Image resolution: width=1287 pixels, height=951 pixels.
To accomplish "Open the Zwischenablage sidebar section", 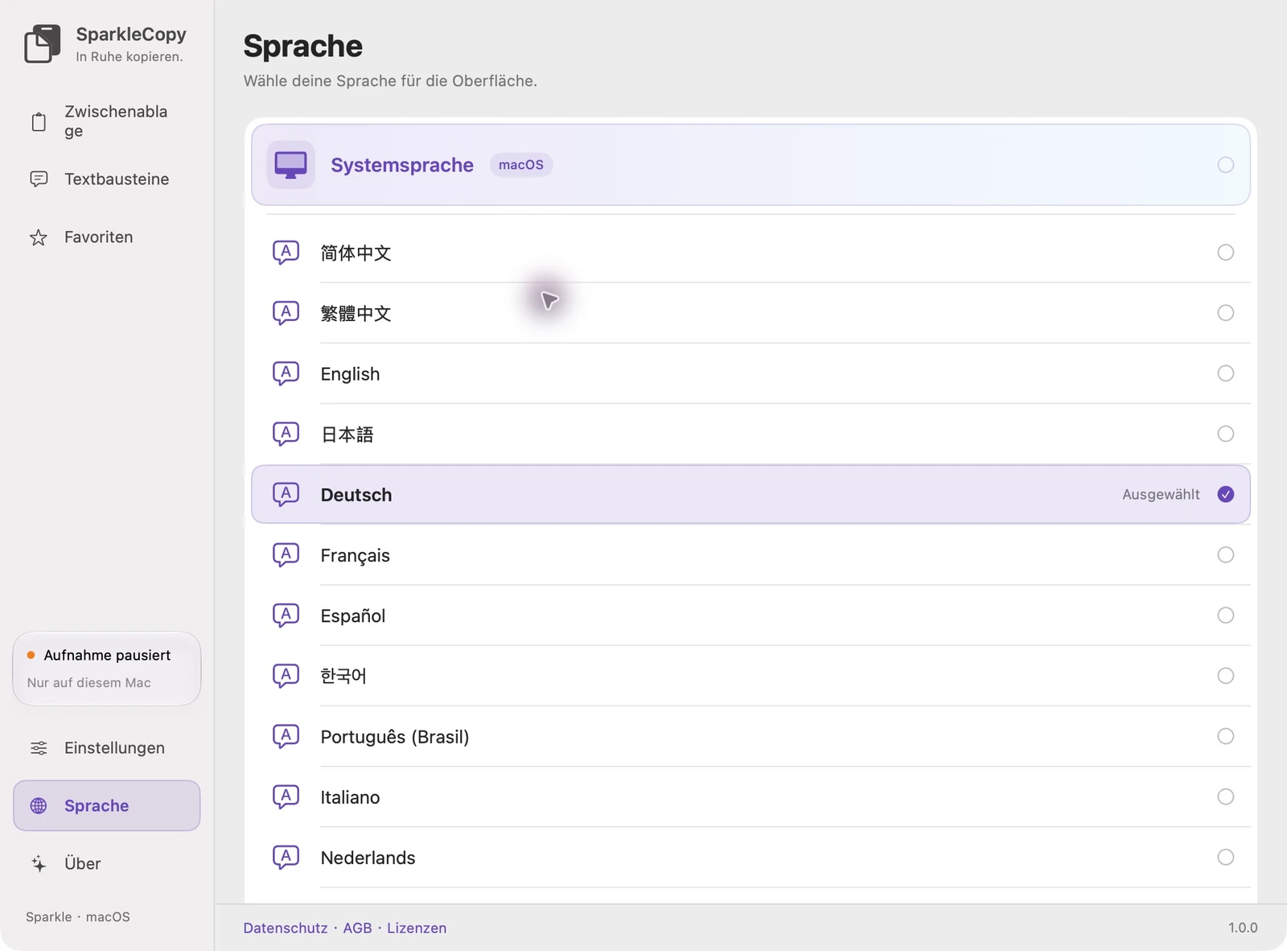I will click(x=107, y=121).
